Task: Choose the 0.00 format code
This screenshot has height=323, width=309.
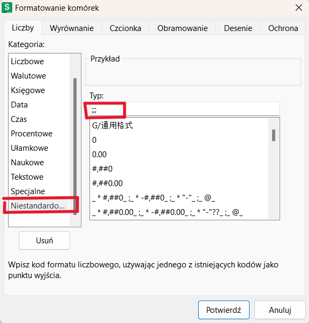Action: [179, 155]
